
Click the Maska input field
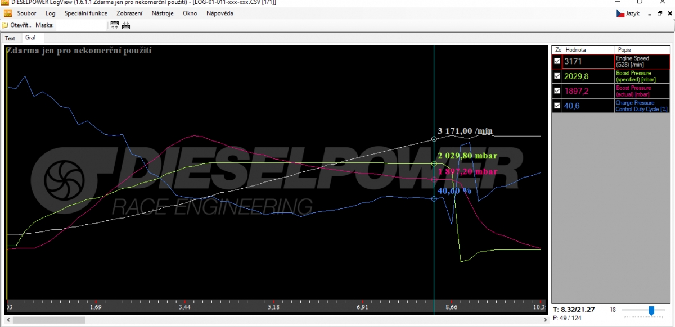point(81,25)
